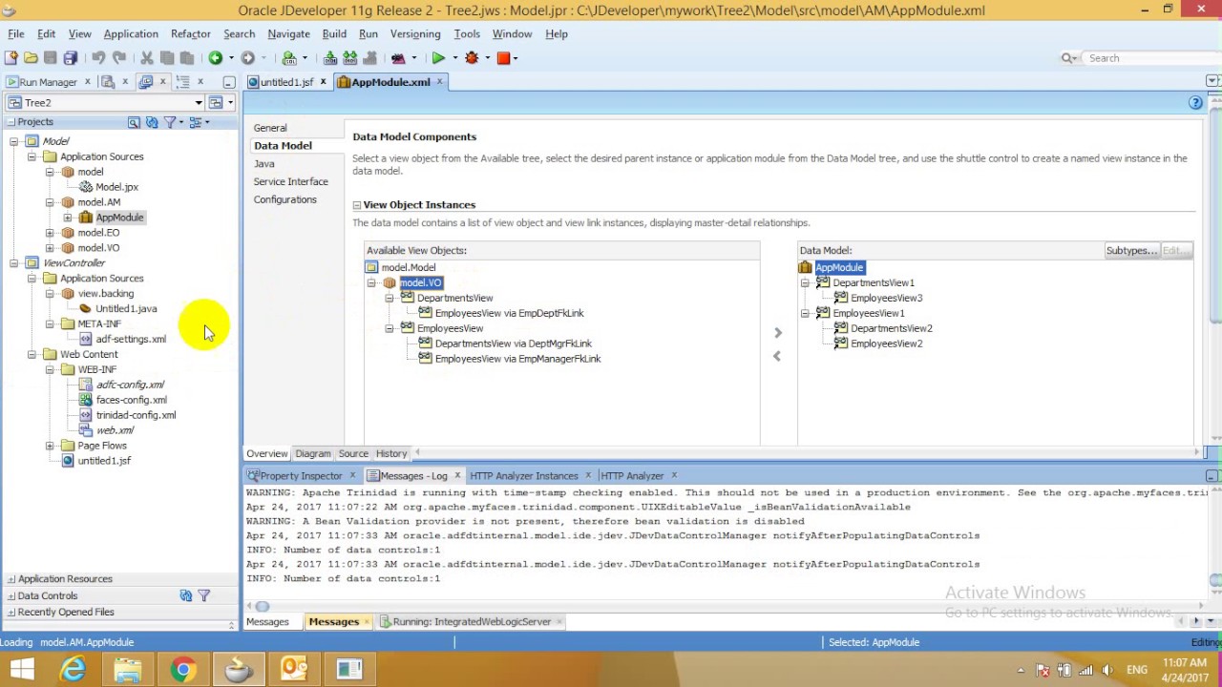The image size is (1222, 687).
Task: Collapse the View Object Instances section
Action: click(x=357, y=205)
